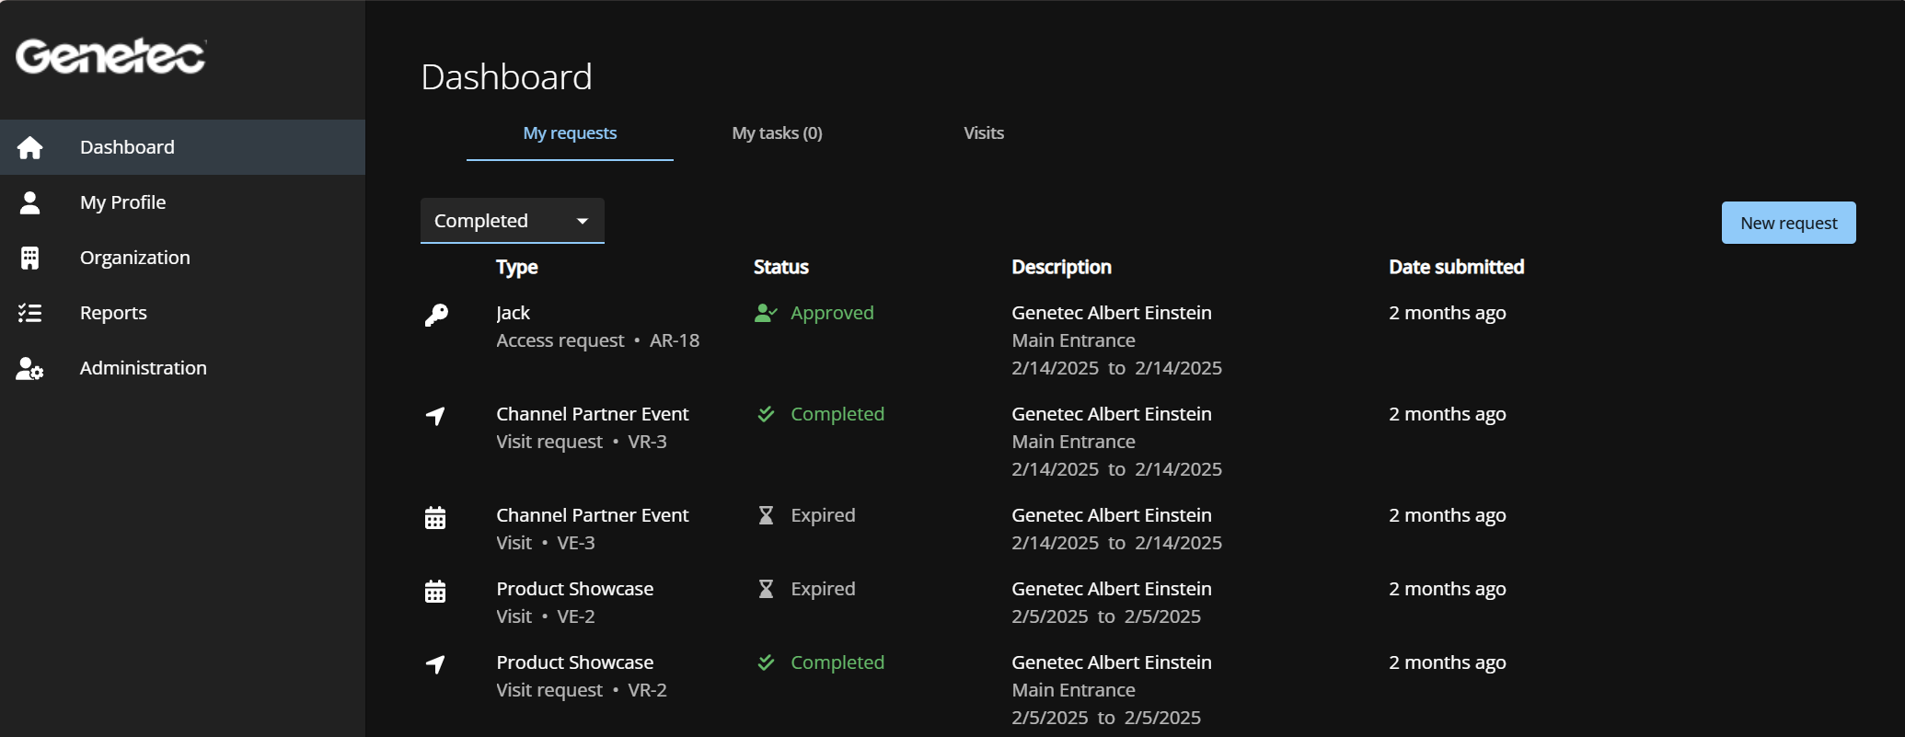Click the Genetec logo
The width and height of the screenshot is (1905, 737).
tap(110, 56)
